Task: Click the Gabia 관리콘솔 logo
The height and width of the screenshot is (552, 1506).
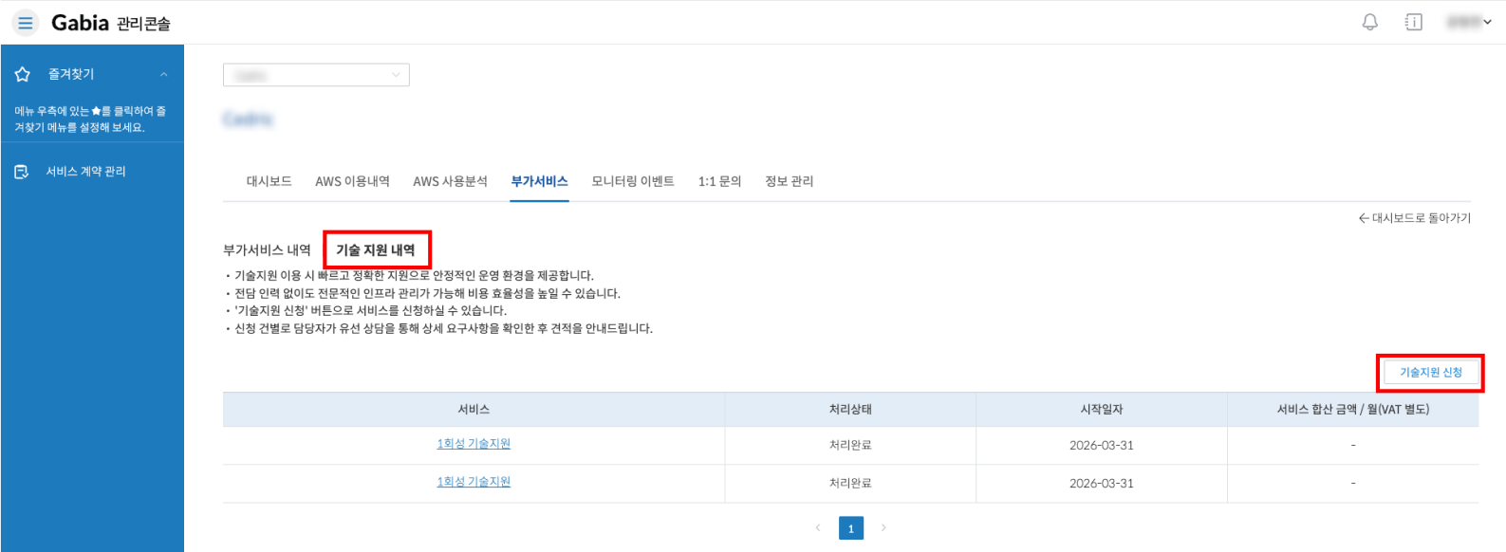Action: (x=110, y=23)
